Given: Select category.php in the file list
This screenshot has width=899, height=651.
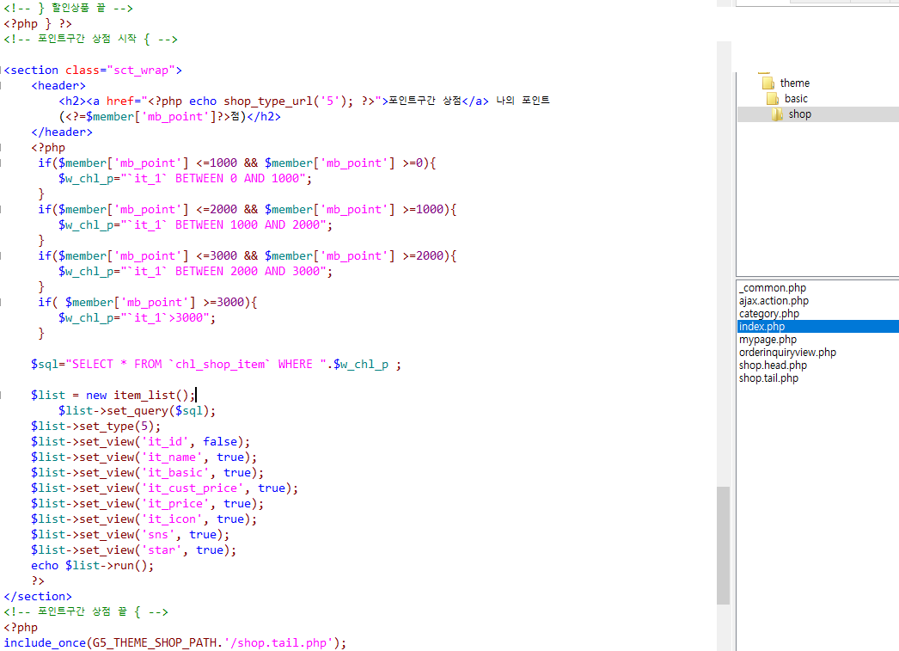Looking at the screenshot, I should (768, 314).
